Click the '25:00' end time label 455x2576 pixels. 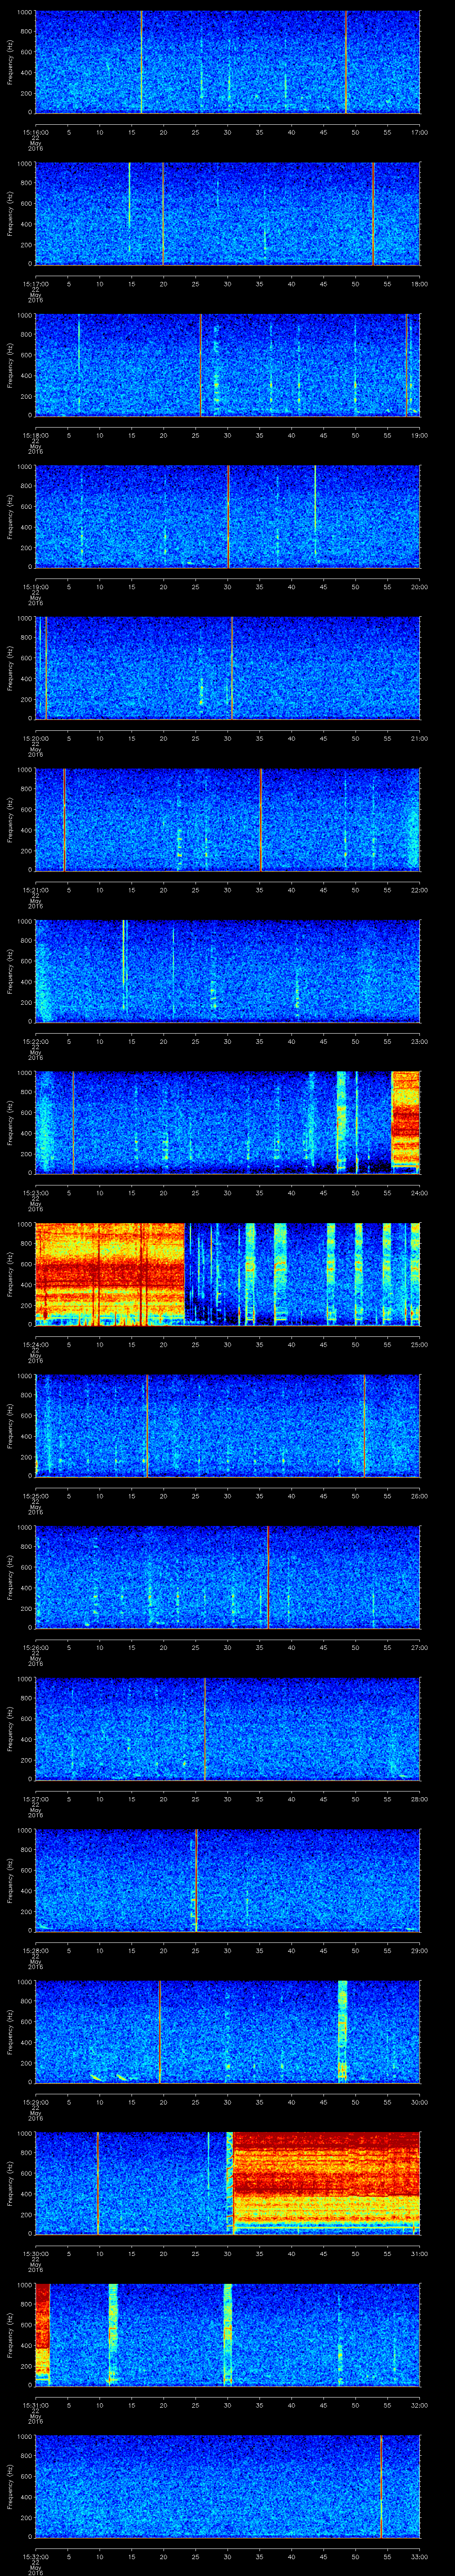click(419, 1344)
